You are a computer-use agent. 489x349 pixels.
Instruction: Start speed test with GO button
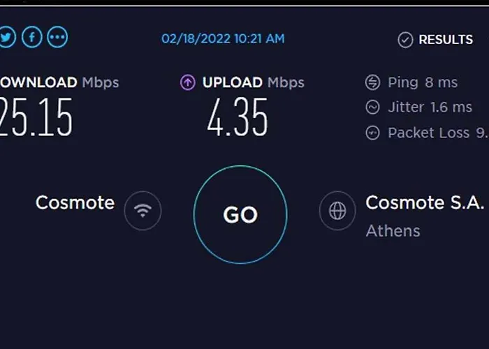point(240,215)
